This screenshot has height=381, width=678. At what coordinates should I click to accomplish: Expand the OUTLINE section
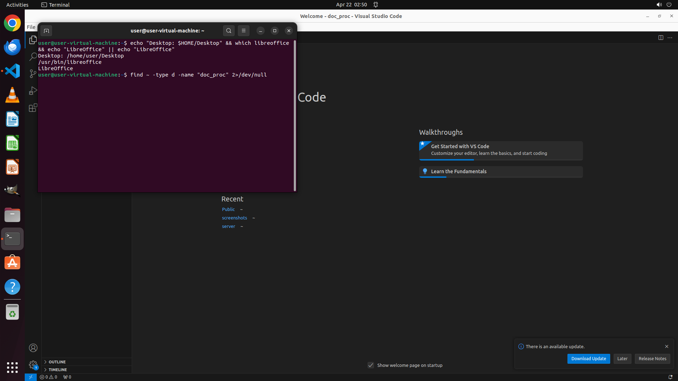[57, 362]
